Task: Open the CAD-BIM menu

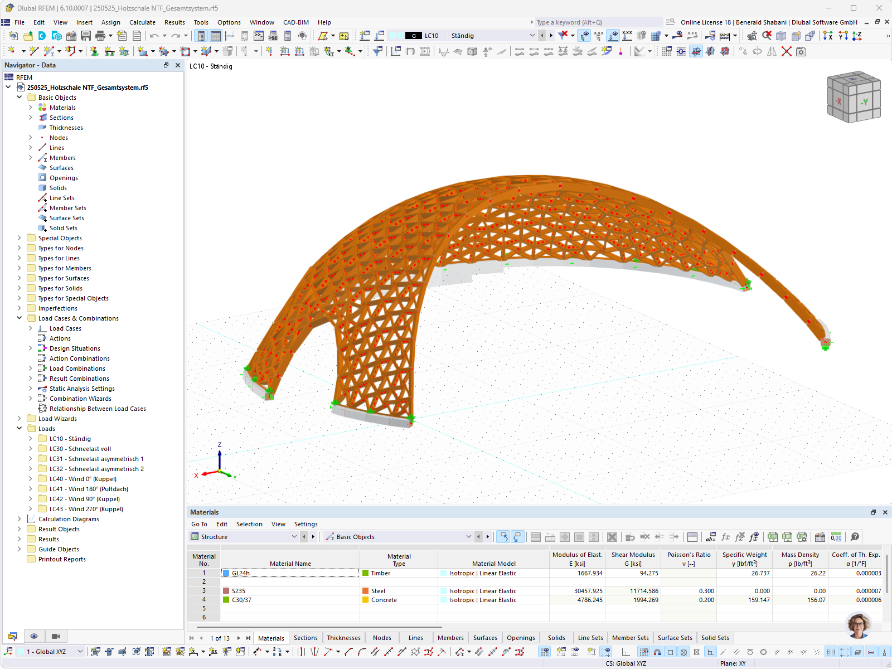Action: (x=295, y=22)
